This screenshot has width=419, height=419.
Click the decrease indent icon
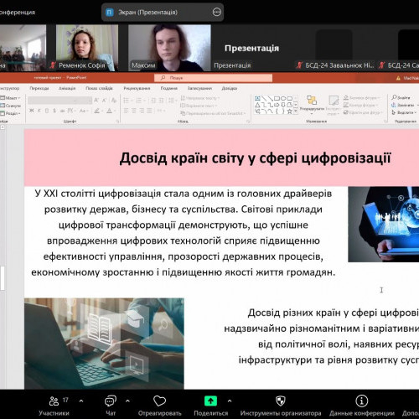(153, 101)
